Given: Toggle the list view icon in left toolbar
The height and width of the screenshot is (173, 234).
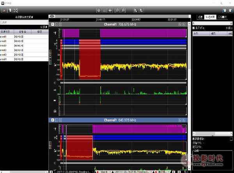Looking at the screenshot, I should (4, 11).
